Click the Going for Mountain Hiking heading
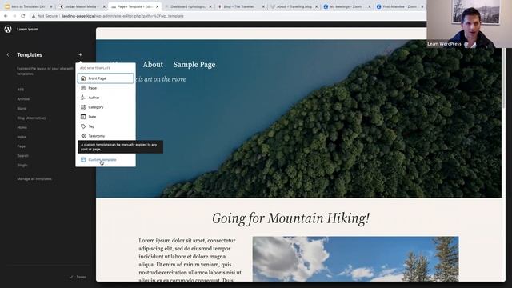 (x=290, y=218)
